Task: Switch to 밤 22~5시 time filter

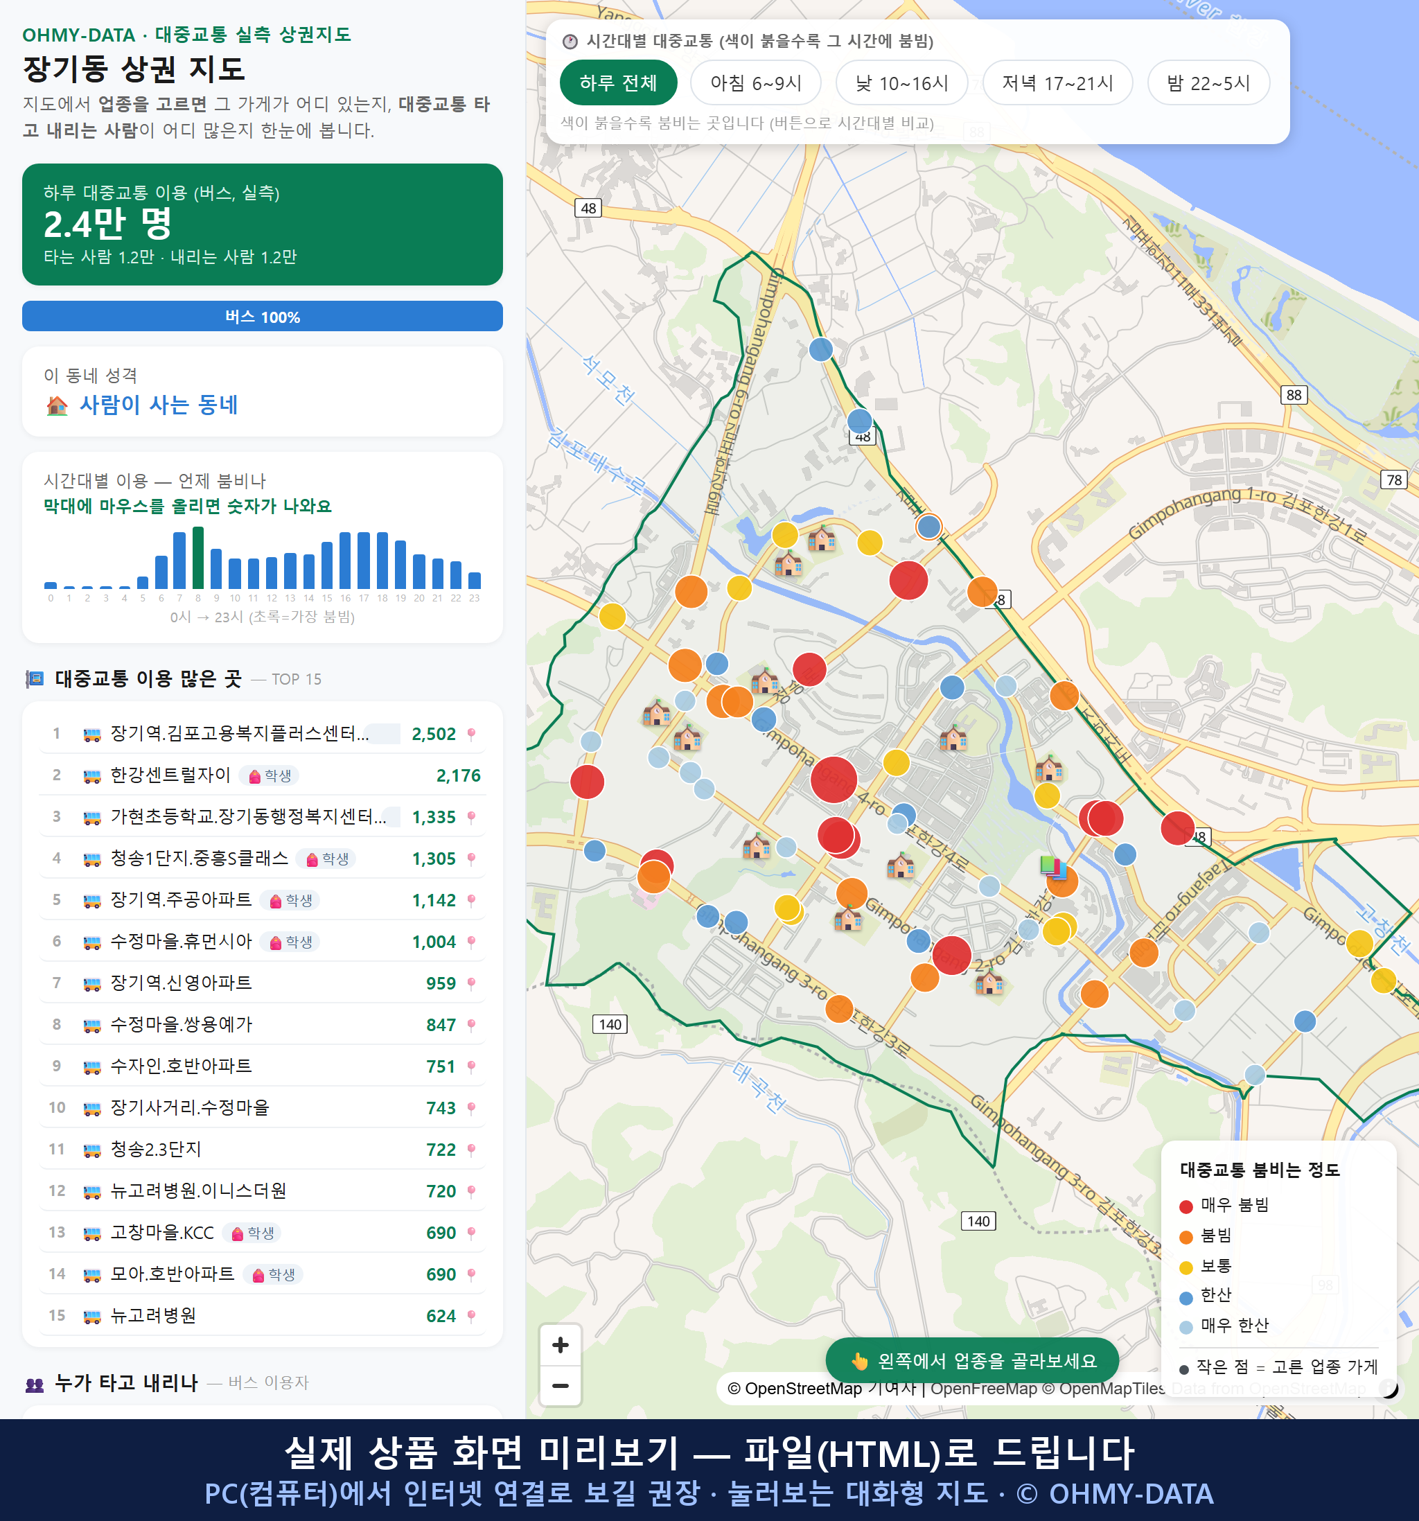Action: coord(1208,82)
